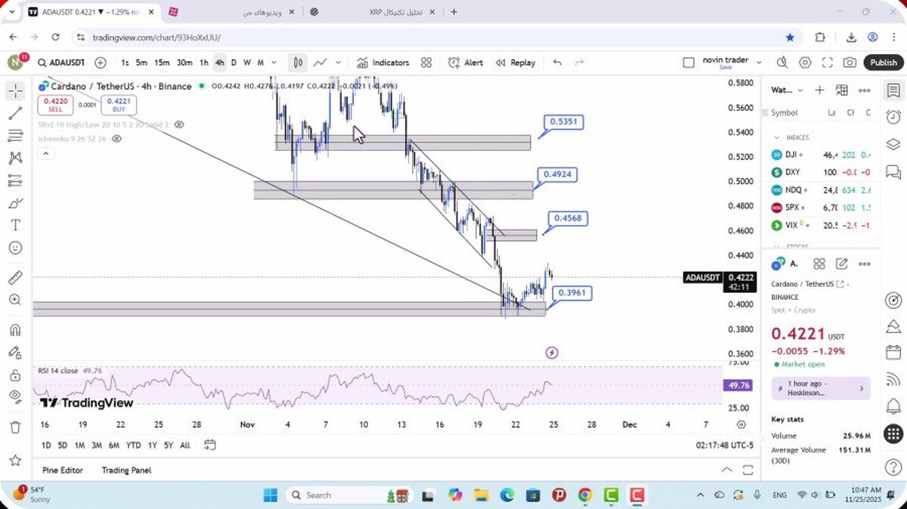The width and height of the screenshot is (907, 509).
Task: Open the patterns drawing tool
Action: pos(15,159)
